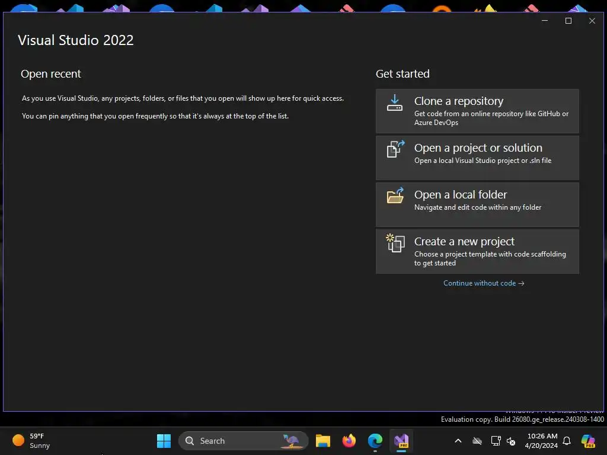The image size is (607, 455).
Task: Click text 'Open a local Visual Studio project or .sln file'
Action: [483, 161]
